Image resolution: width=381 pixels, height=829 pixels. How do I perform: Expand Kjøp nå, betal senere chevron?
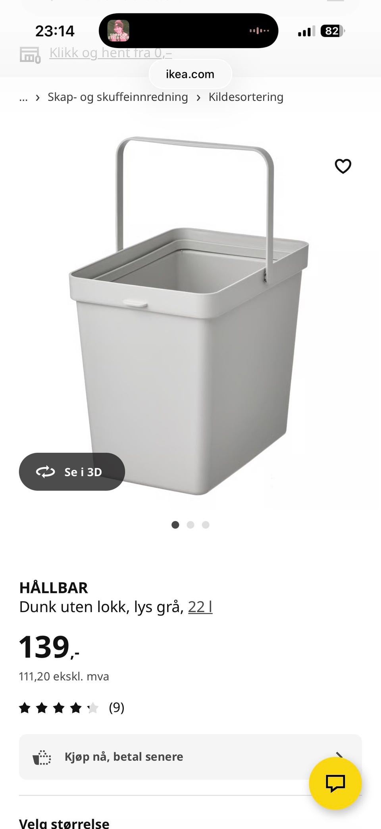(339, 755)
